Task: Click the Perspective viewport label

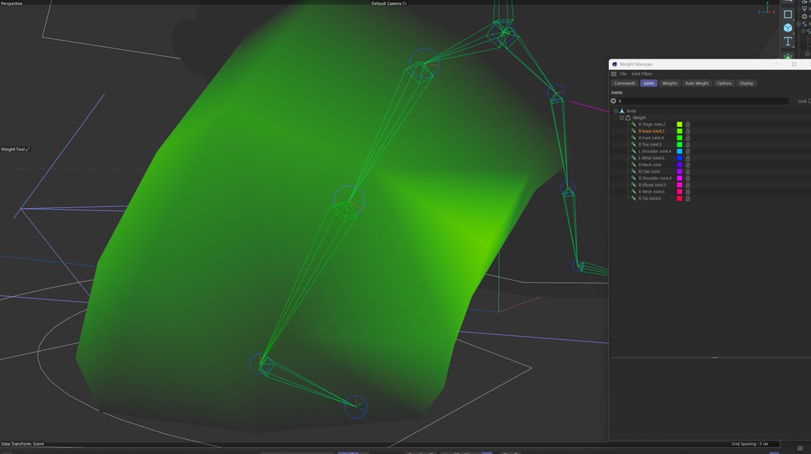Action: (11, 3)
